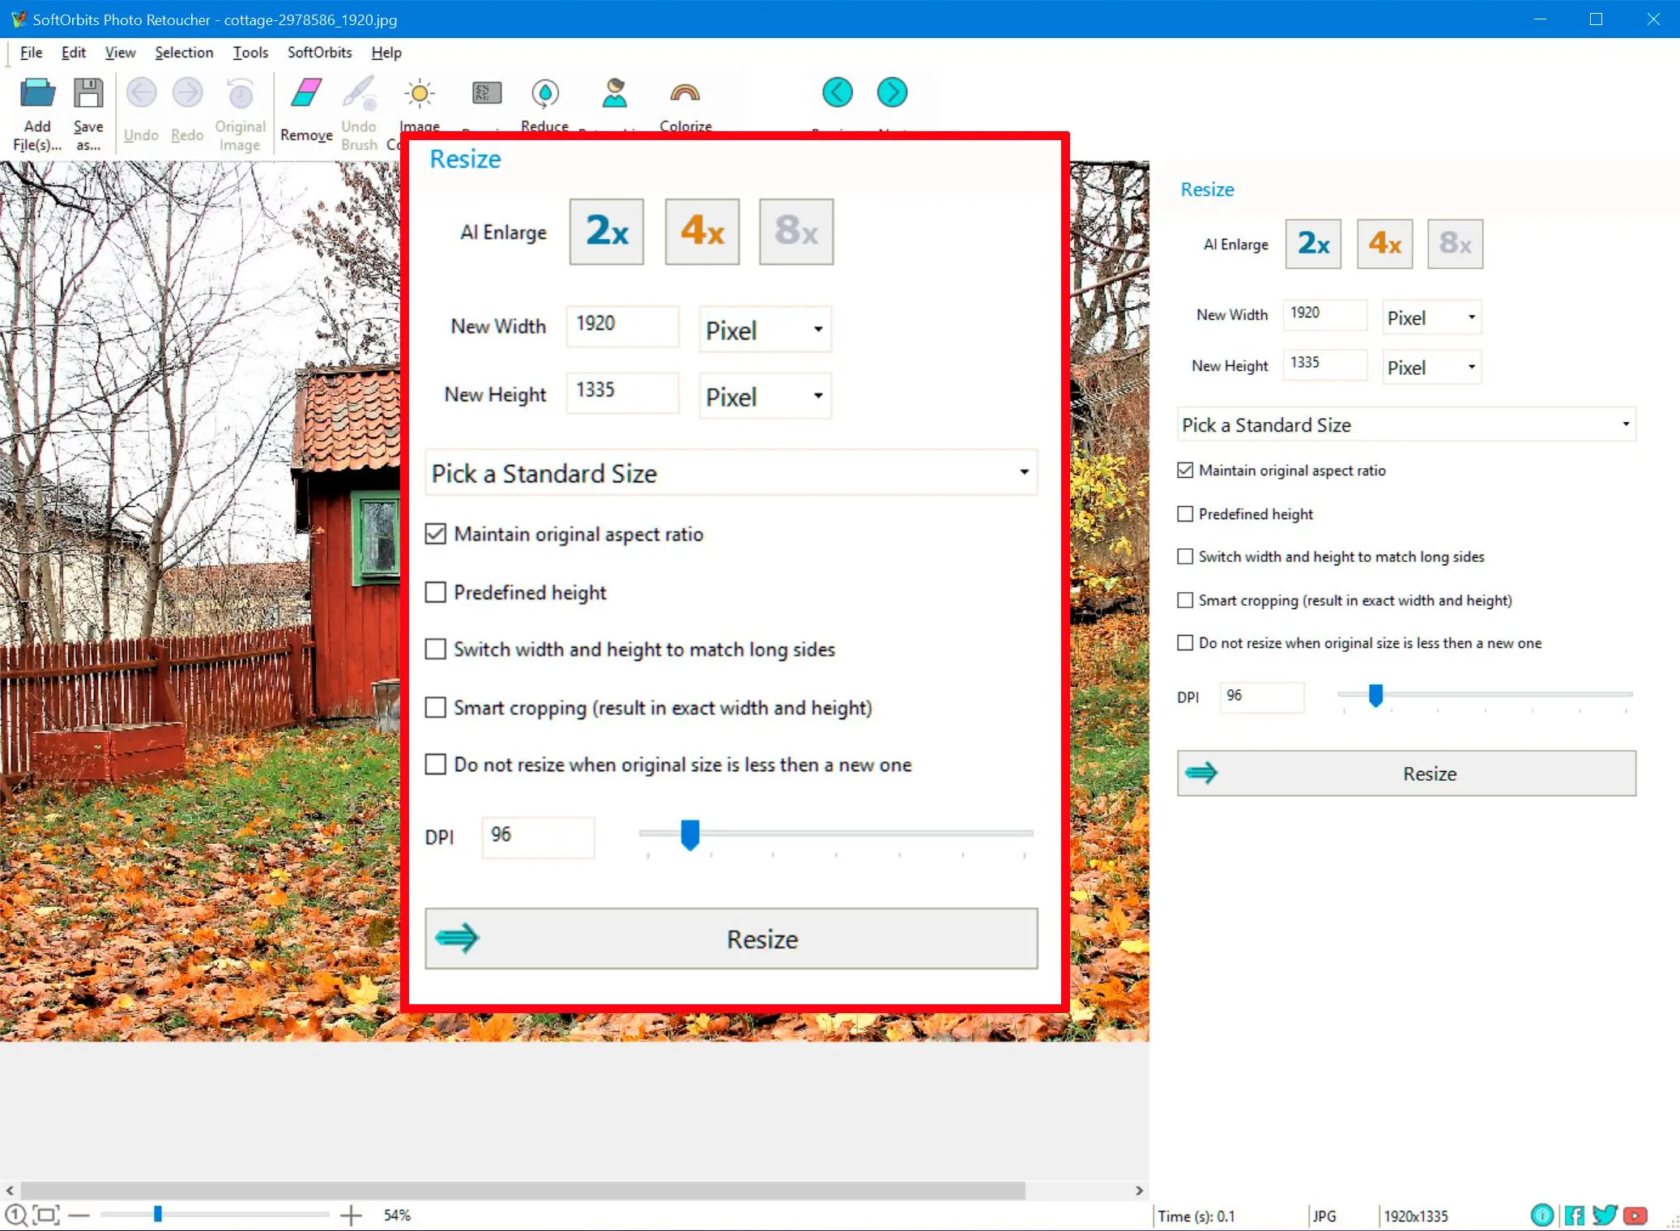The image size is (1680, 1231).
Task: Enable Predefined height checkbox
Action: 436,592
